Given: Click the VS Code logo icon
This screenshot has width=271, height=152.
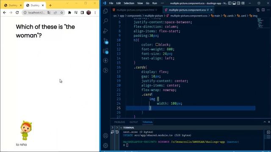Looking at the screenshot, I should (104, 3).
